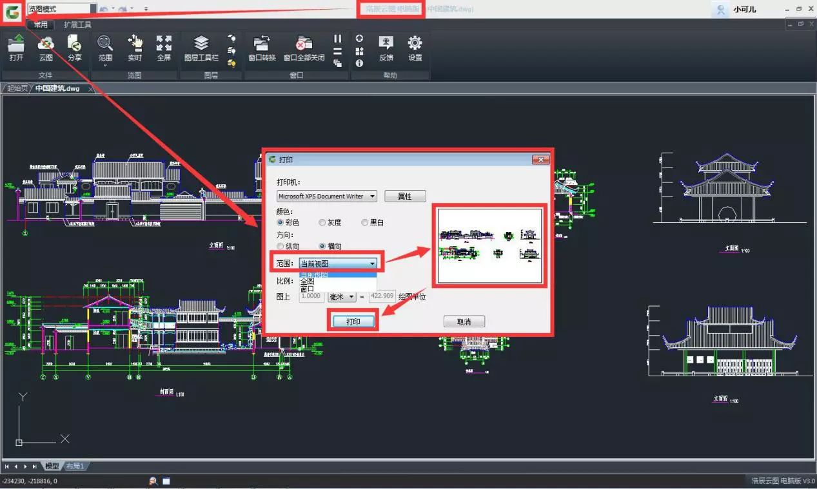This screenshot has width=817, height=489.
Task: Click 窗口全部关闭 close all windows icon
Action: 304,47
